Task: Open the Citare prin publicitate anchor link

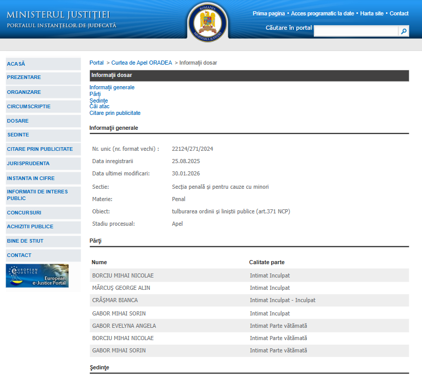Action: point(115,113)
